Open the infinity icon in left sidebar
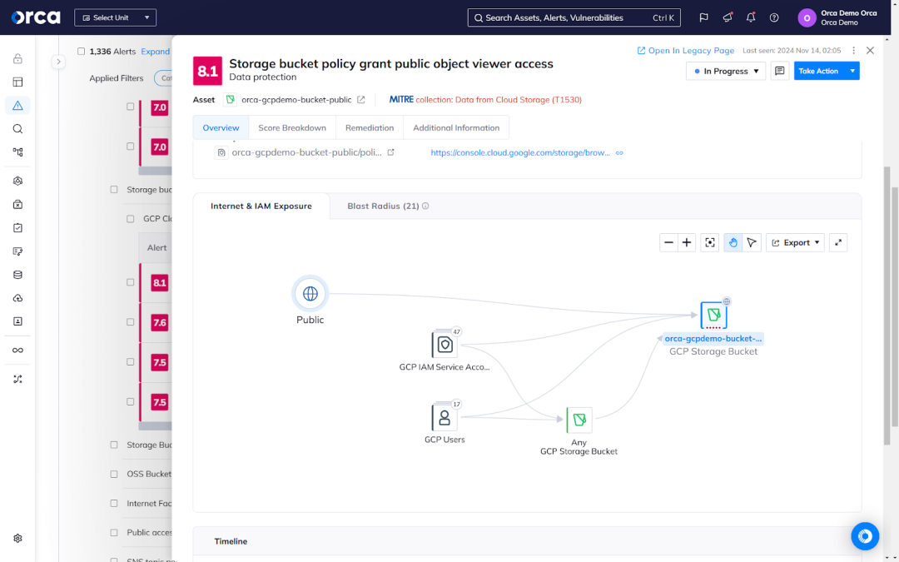Image resolution: width=899 pixels, height=562 pixels. pyautogui.click(x=17, y=351)
